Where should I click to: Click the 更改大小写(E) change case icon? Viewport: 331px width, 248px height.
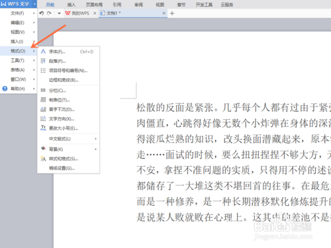click(43, 128)
